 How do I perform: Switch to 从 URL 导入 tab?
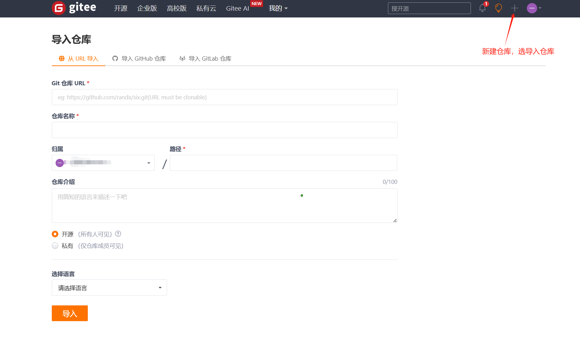point(79,59)
